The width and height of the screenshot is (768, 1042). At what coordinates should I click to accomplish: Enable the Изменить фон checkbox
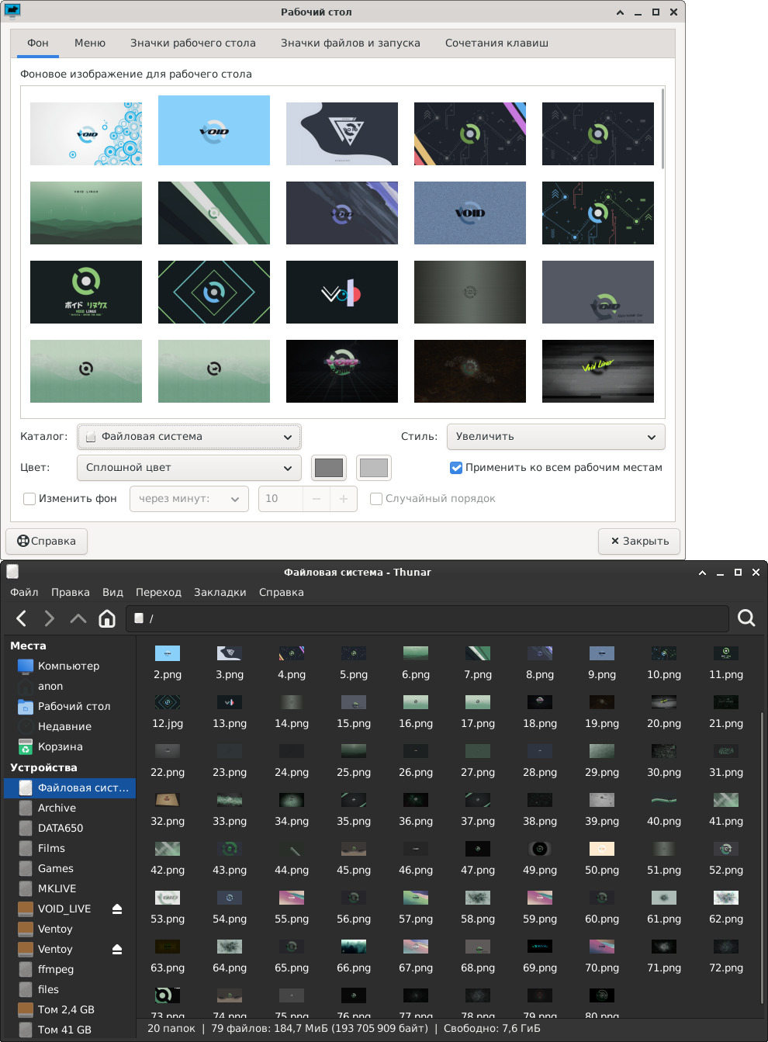pyautogui.click(x=29, y=499)
